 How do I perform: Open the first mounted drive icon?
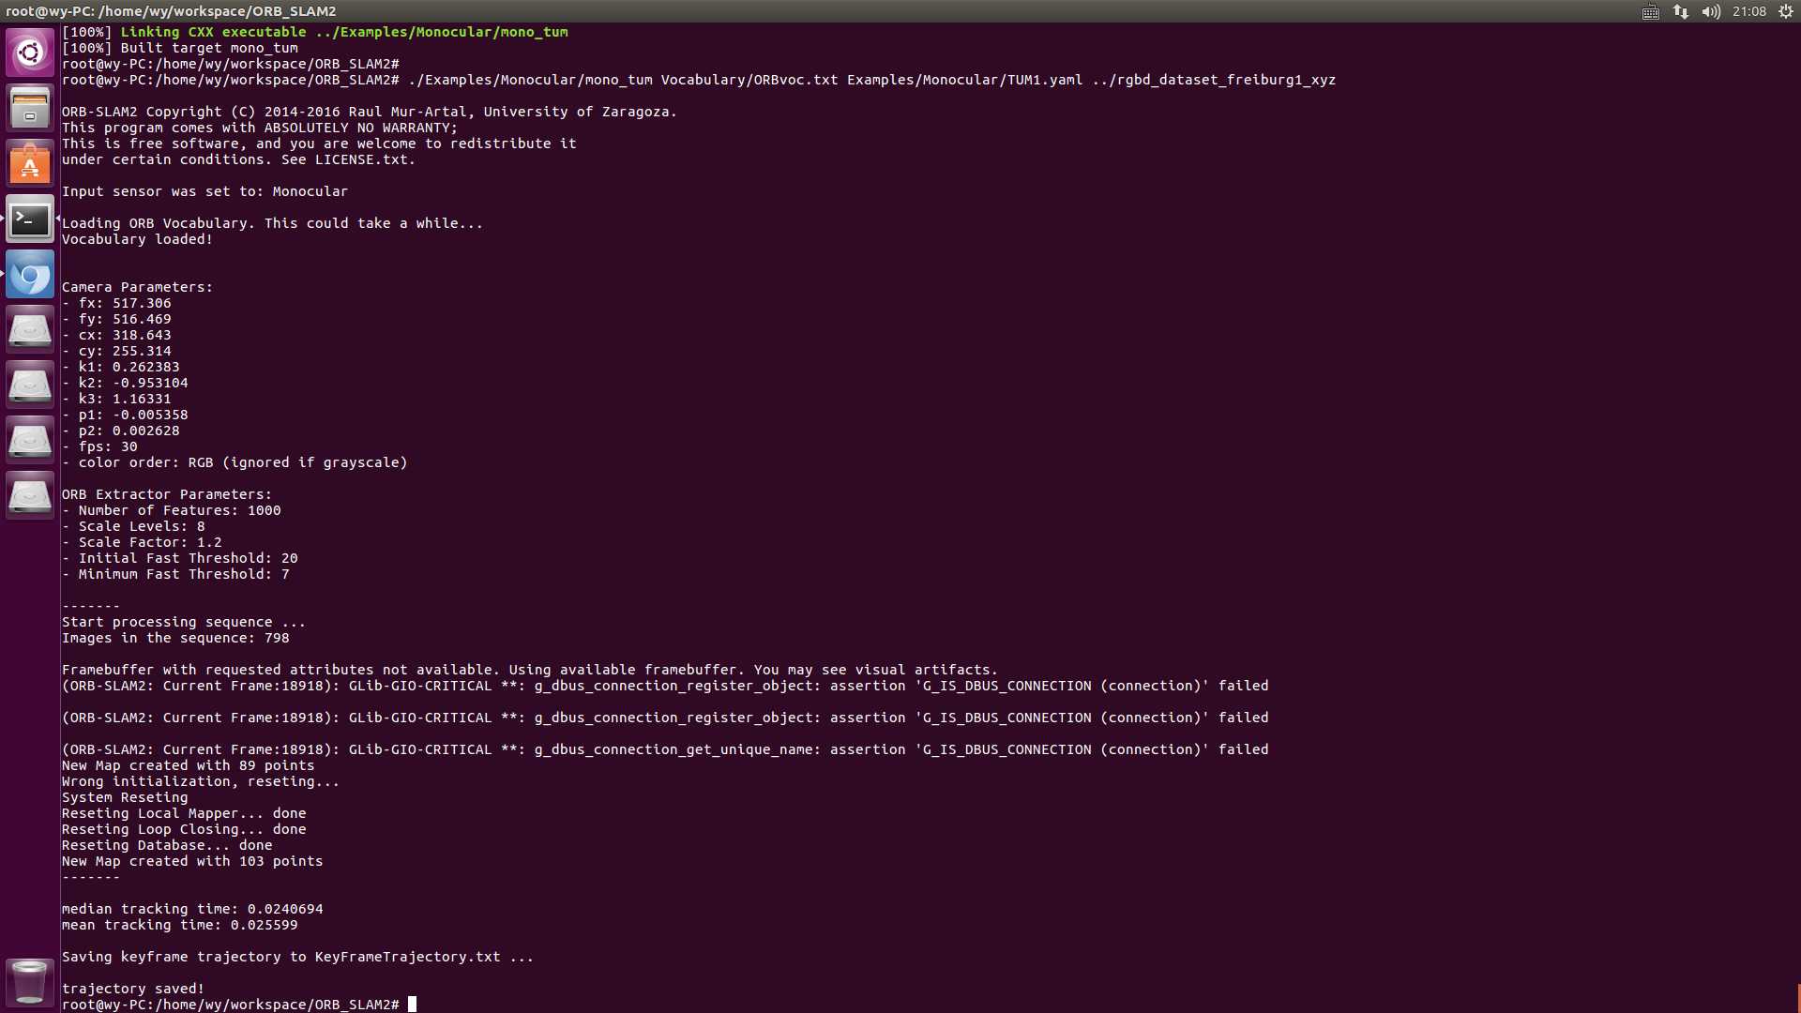pos(30,329)
